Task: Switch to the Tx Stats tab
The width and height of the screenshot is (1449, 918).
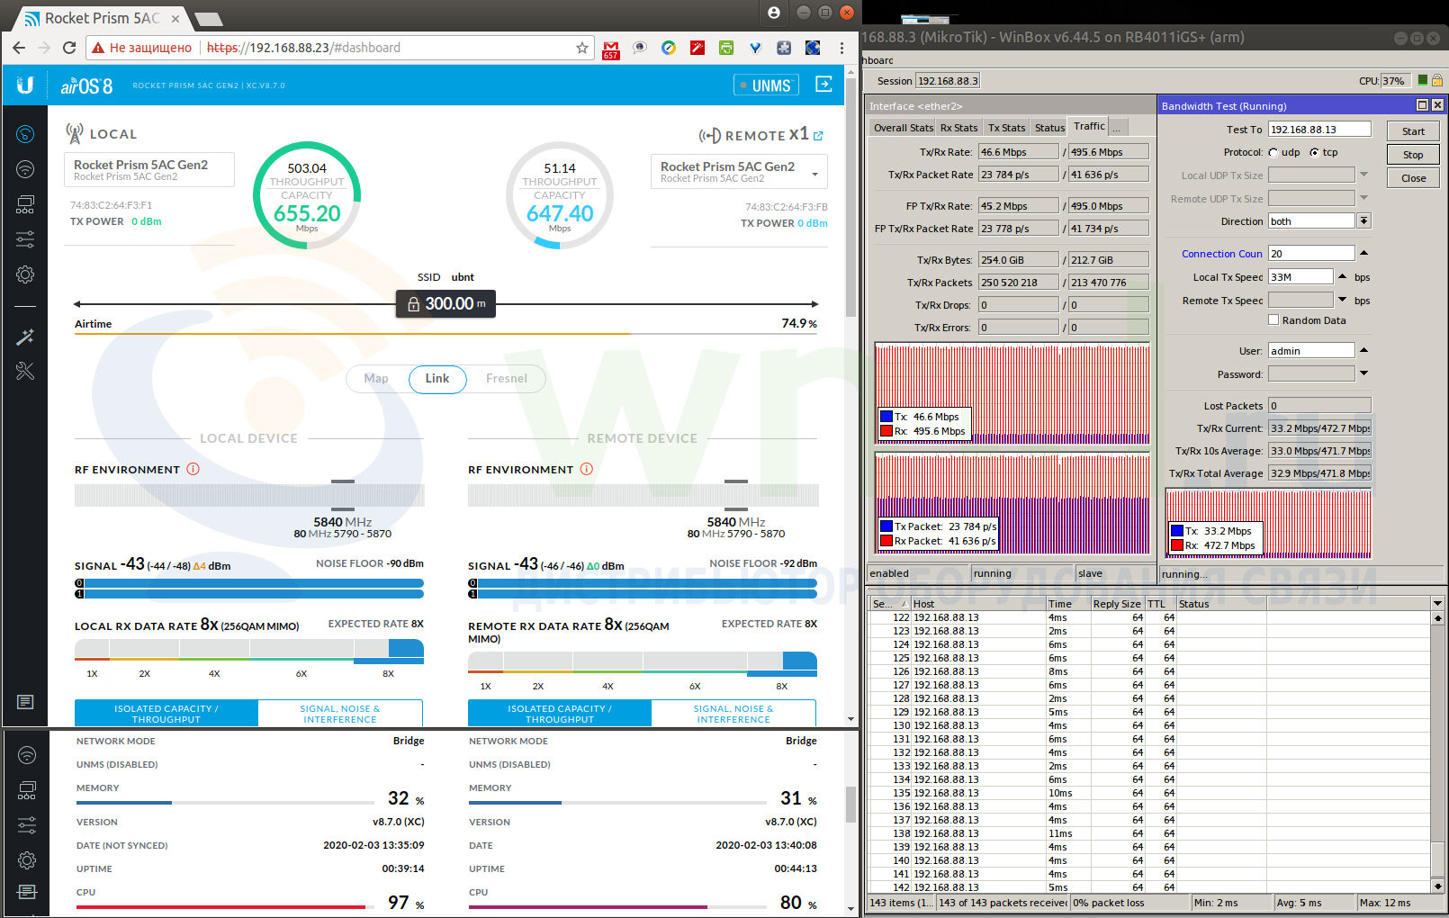Action: coord(1006,128)
